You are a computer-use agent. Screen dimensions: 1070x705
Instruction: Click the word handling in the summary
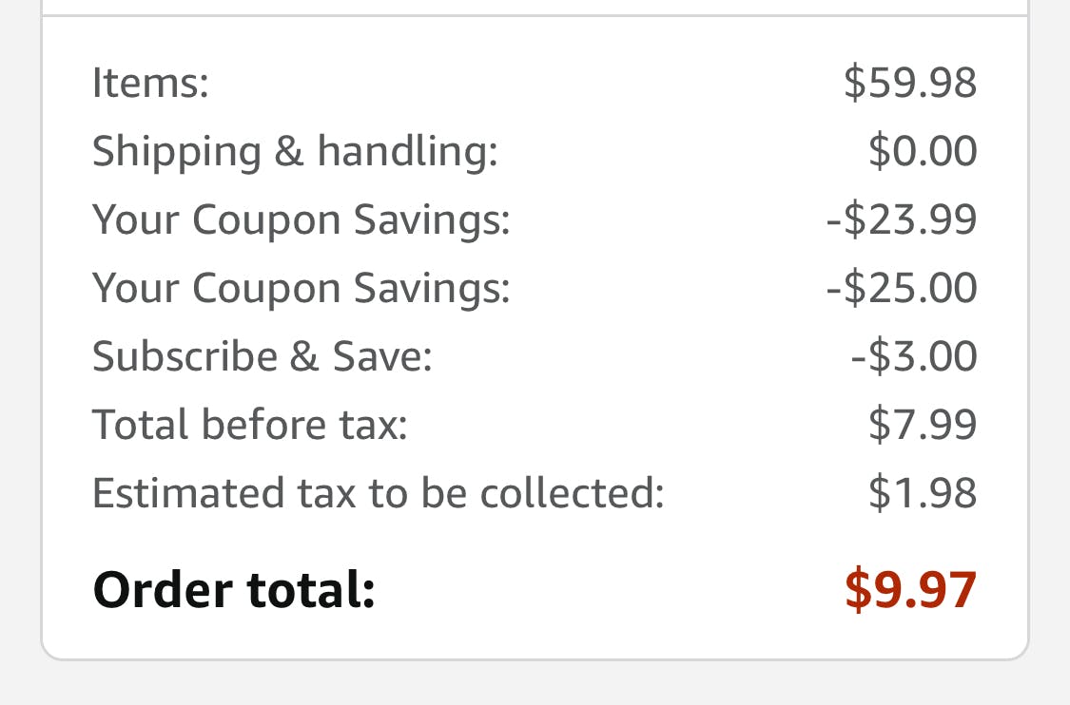[x=407, y=152]
